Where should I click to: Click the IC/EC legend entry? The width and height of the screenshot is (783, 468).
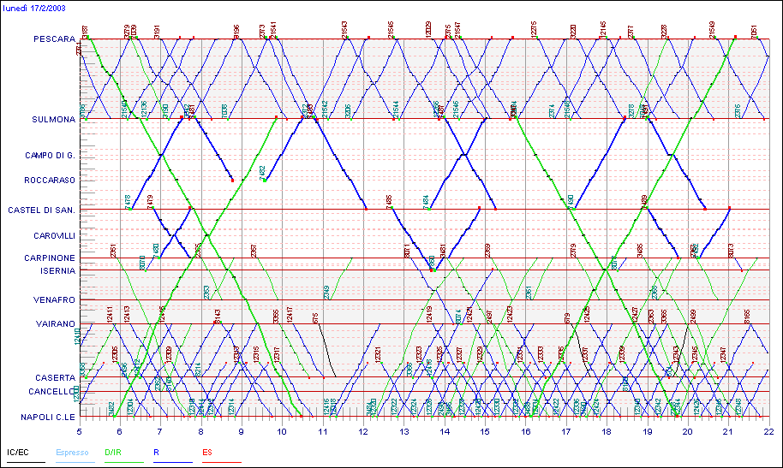(x=16, y=450)
